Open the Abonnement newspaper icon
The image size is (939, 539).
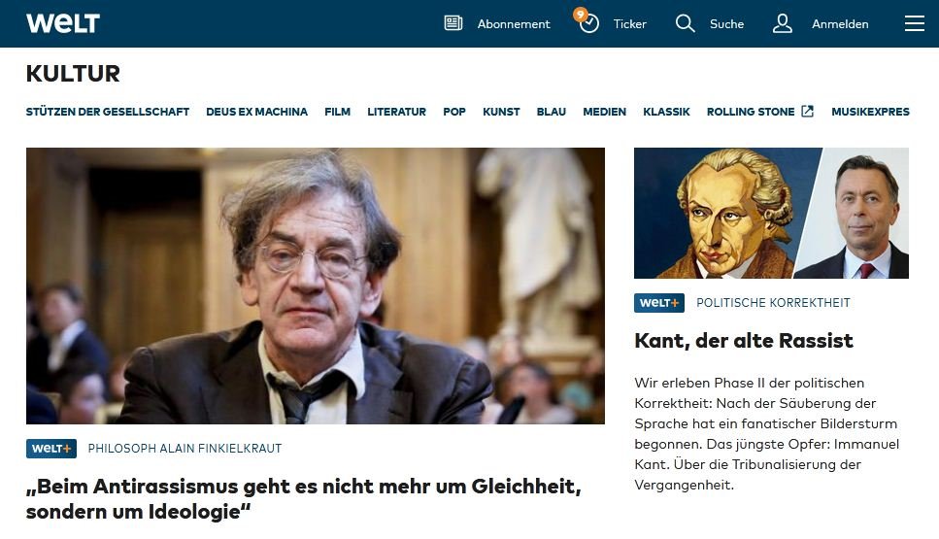point(453,23)
